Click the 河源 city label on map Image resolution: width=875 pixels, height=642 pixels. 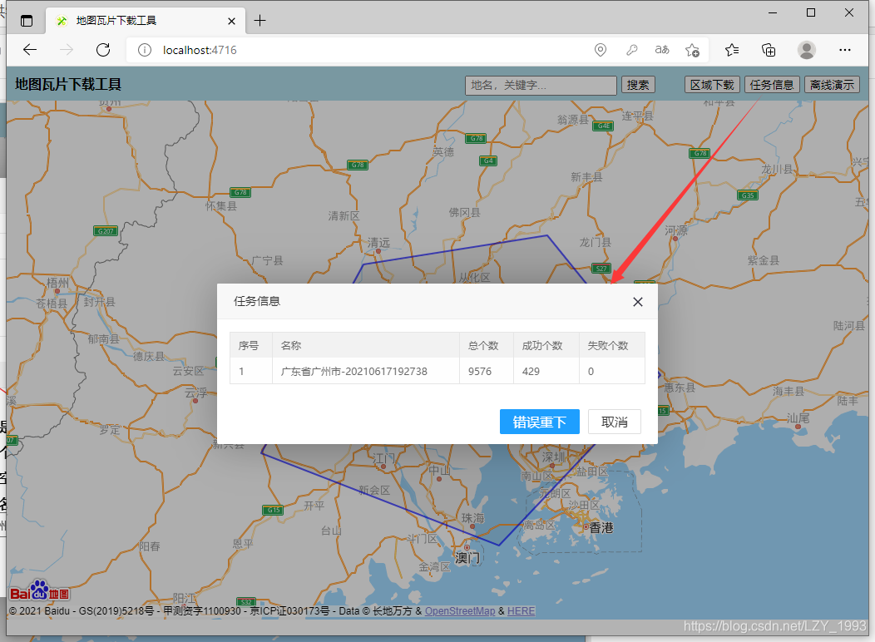pos(676,230)
